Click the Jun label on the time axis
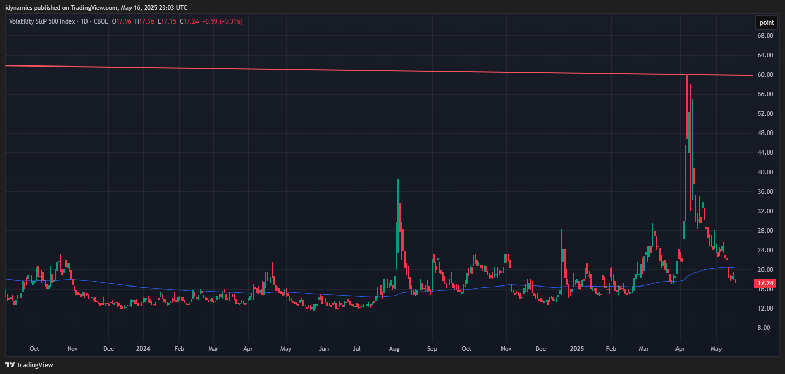Screen dimensions: 785x374 coord(323,349)
